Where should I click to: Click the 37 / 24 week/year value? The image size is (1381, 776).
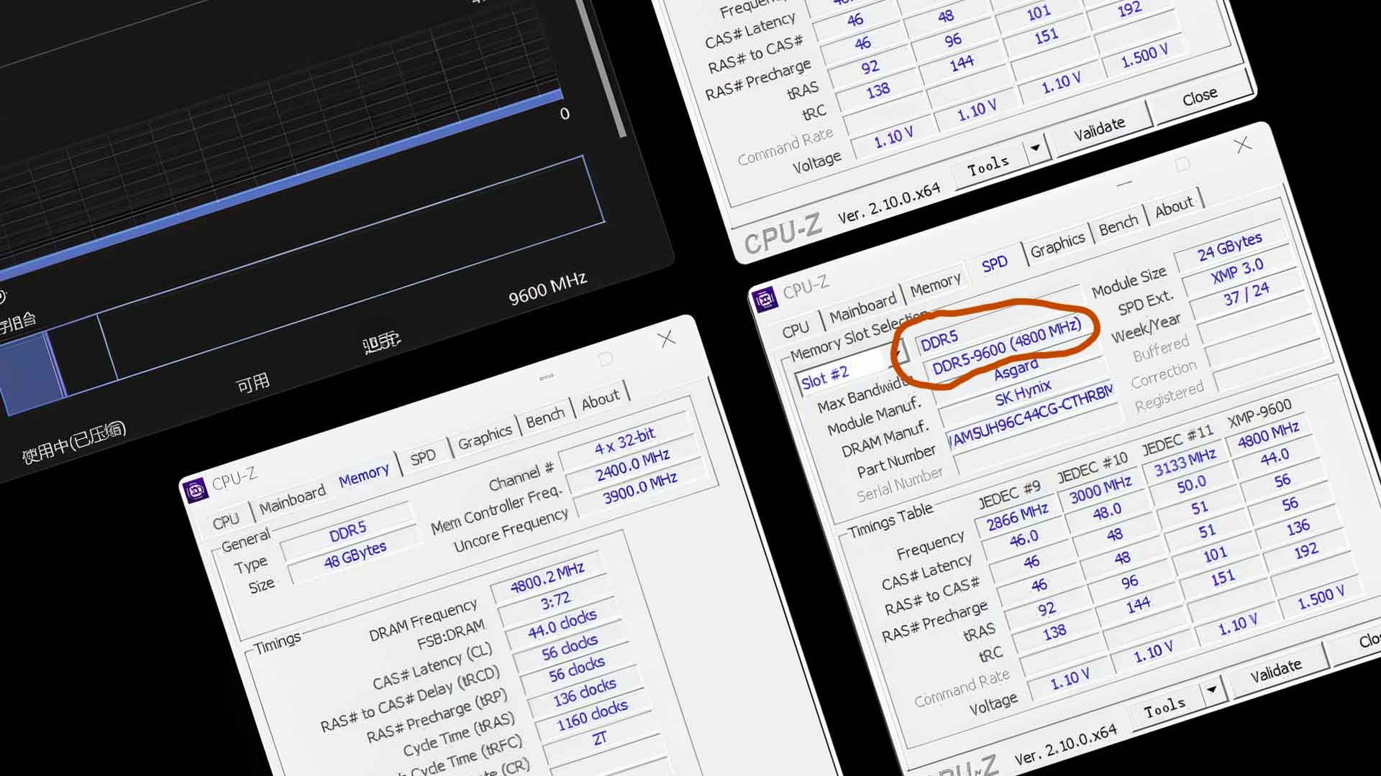(x=1246, y=295)
